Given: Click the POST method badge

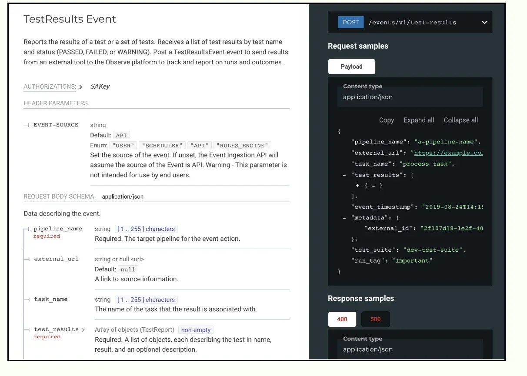Looking at the screenshot, I should (351, 23).
